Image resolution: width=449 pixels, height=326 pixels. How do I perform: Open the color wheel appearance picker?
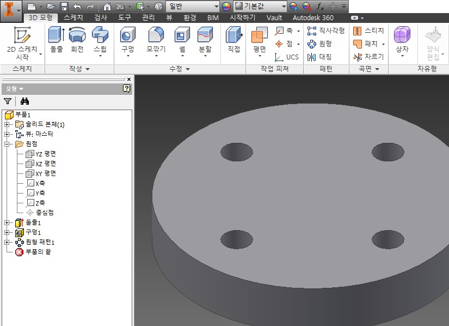[x=226, y=7]
